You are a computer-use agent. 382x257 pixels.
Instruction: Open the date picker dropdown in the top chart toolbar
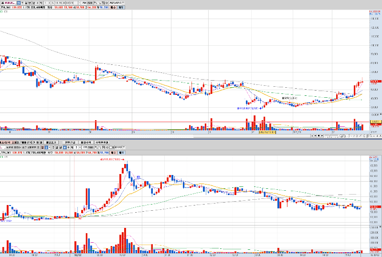pyautogui.click(x=123, y=3)
